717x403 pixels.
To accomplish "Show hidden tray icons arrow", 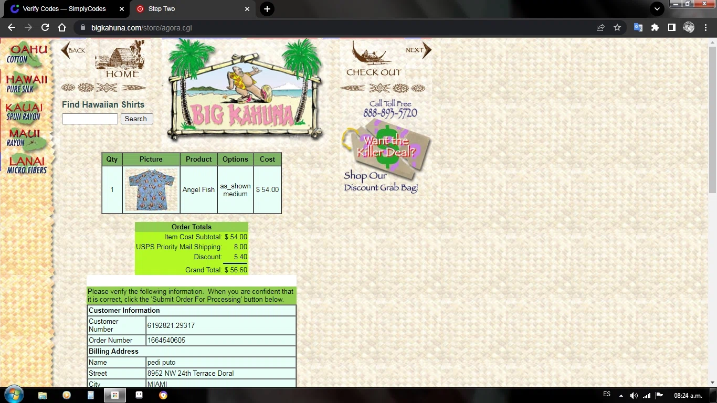I will [x=621, y=395].
